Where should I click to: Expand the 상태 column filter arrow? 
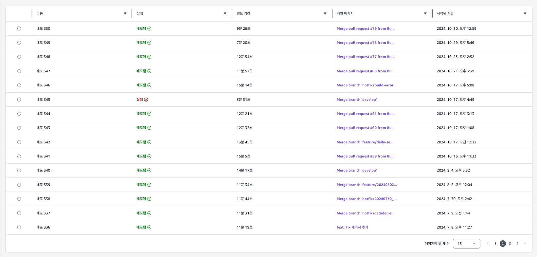225,13
